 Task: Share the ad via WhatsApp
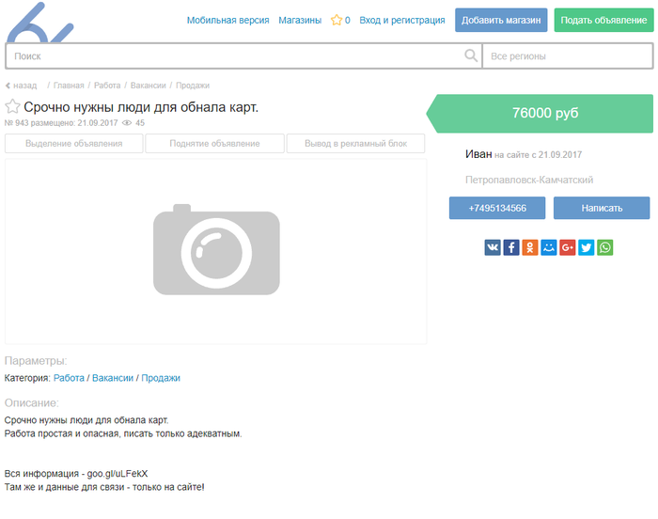click(605, 247)
